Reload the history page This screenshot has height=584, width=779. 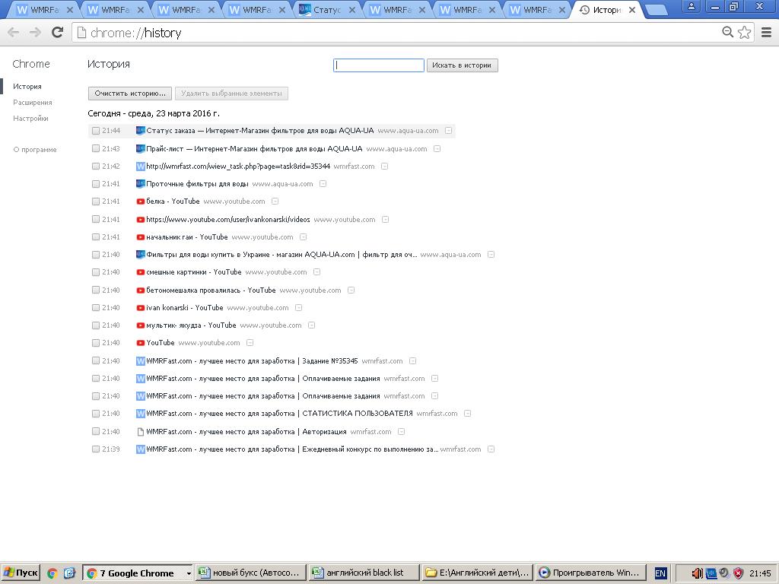(57, 33)
